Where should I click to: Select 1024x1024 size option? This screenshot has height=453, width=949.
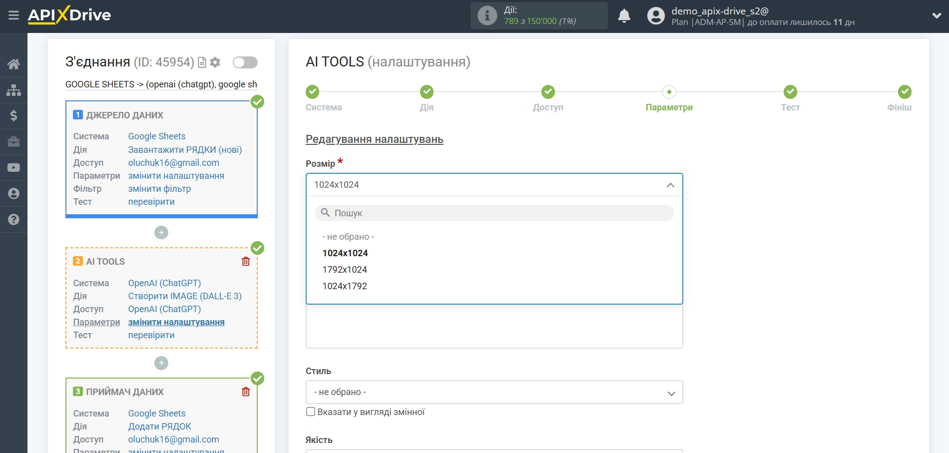(345, 253)
